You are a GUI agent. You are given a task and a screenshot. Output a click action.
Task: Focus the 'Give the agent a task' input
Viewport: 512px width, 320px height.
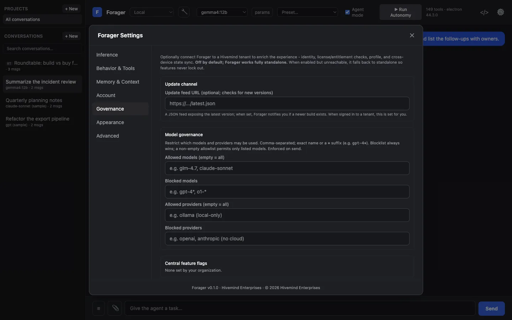(300, 308)
